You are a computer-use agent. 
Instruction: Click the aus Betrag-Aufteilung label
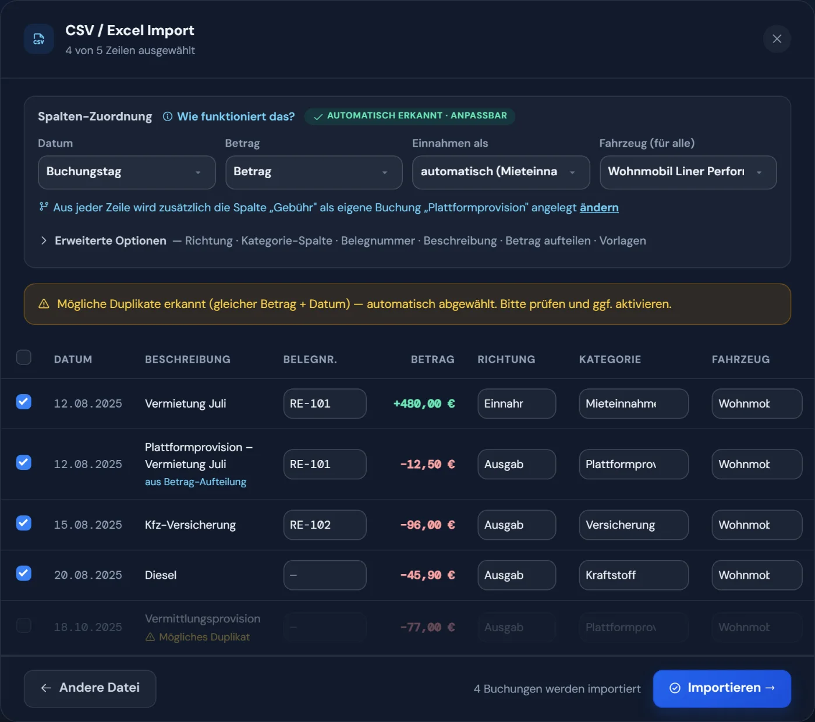pos(196,482)
